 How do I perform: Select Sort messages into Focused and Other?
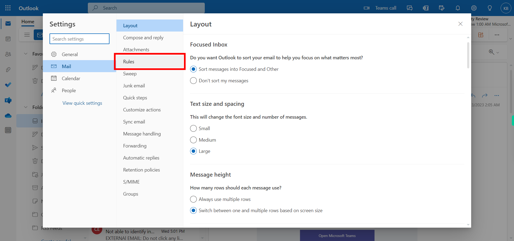pos(193,69)
